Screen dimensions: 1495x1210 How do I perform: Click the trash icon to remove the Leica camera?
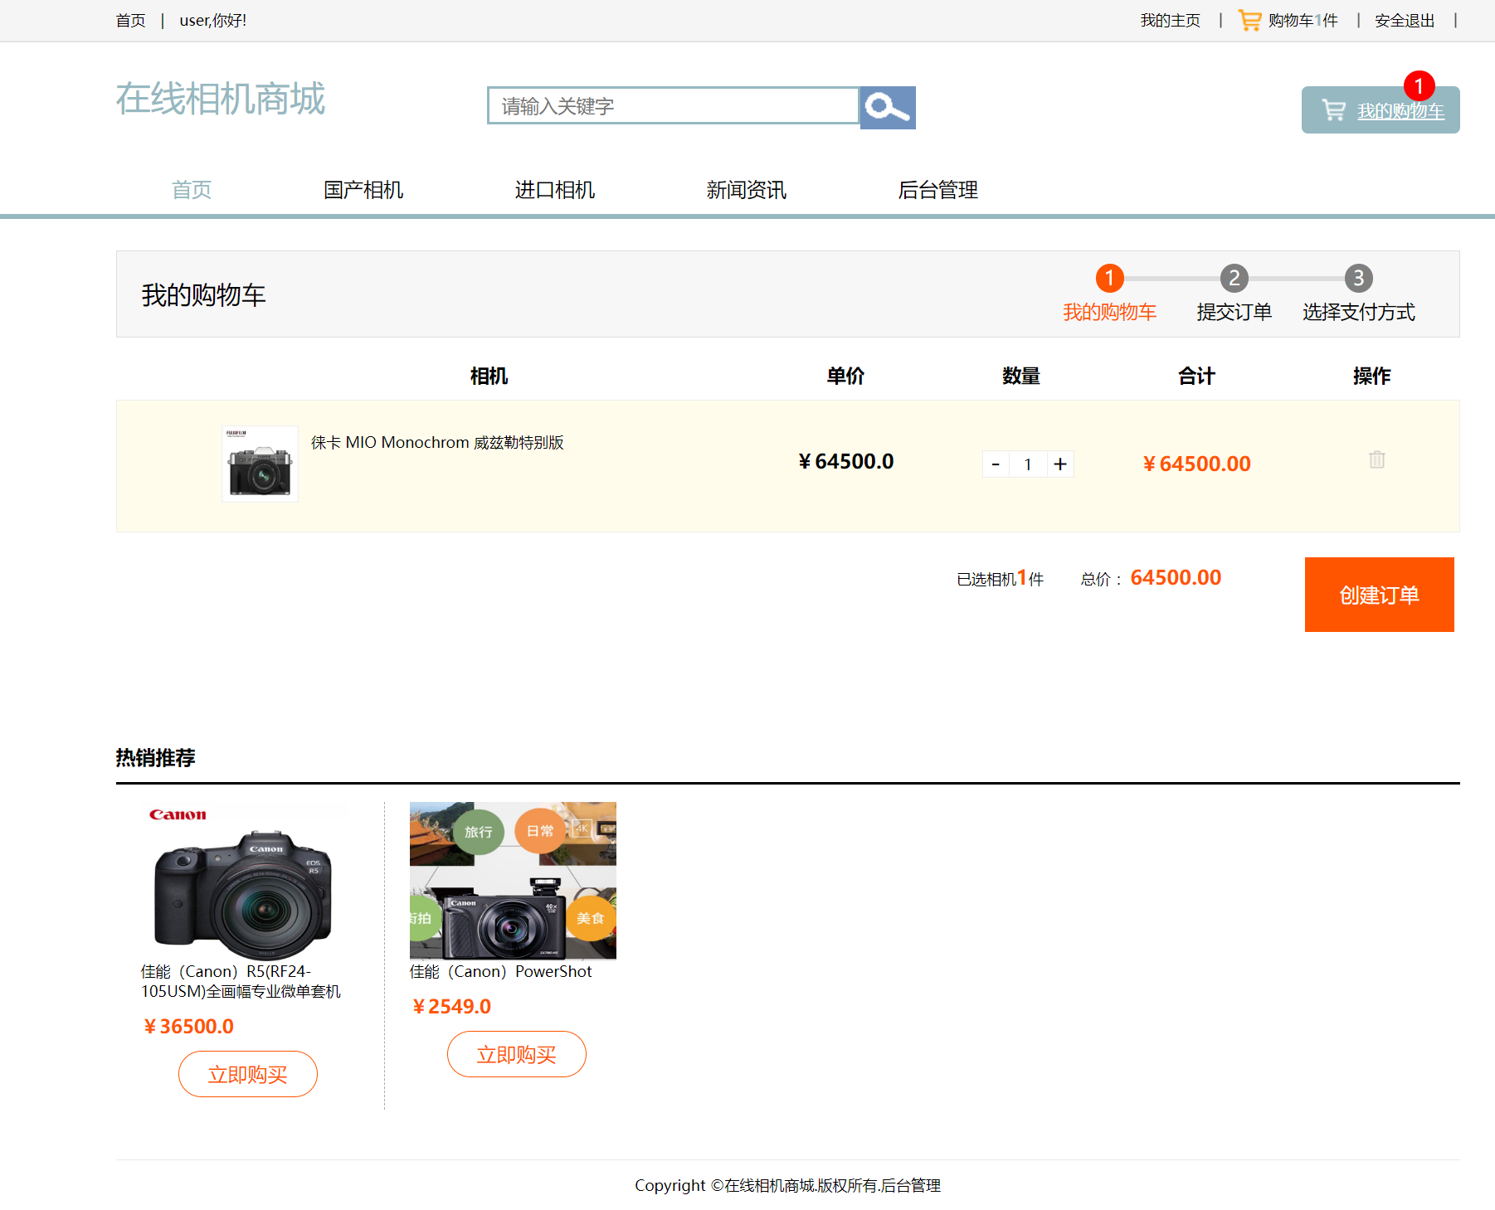[x=1377, y=459]
